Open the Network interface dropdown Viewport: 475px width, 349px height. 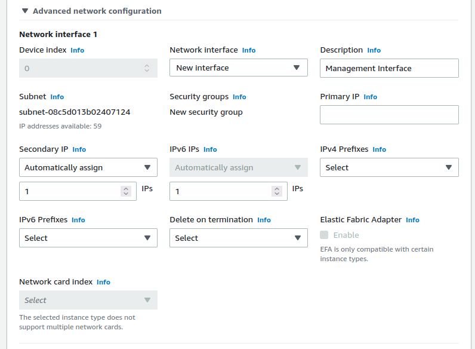(238, 68)
